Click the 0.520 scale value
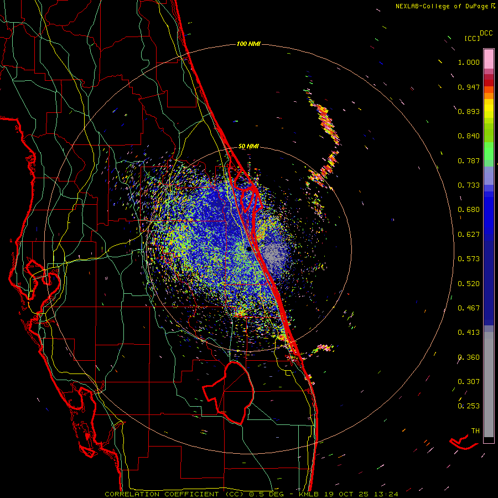Screen dimensions: 498x498 coord(469,284)
